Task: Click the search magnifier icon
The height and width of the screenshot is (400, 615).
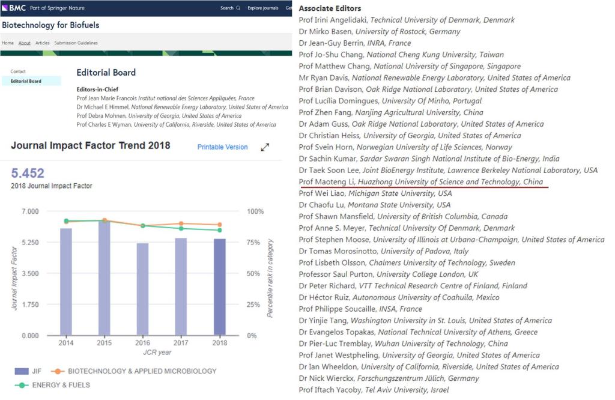Action: pyautogui.click(x=238, y=8)
